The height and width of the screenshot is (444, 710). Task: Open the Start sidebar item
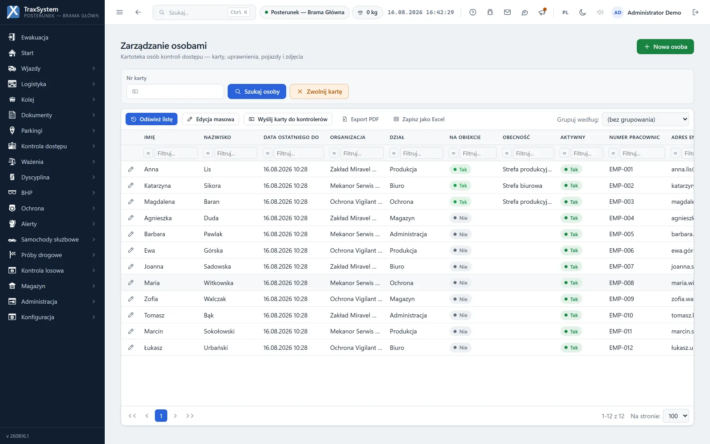(x=52, y=53)
